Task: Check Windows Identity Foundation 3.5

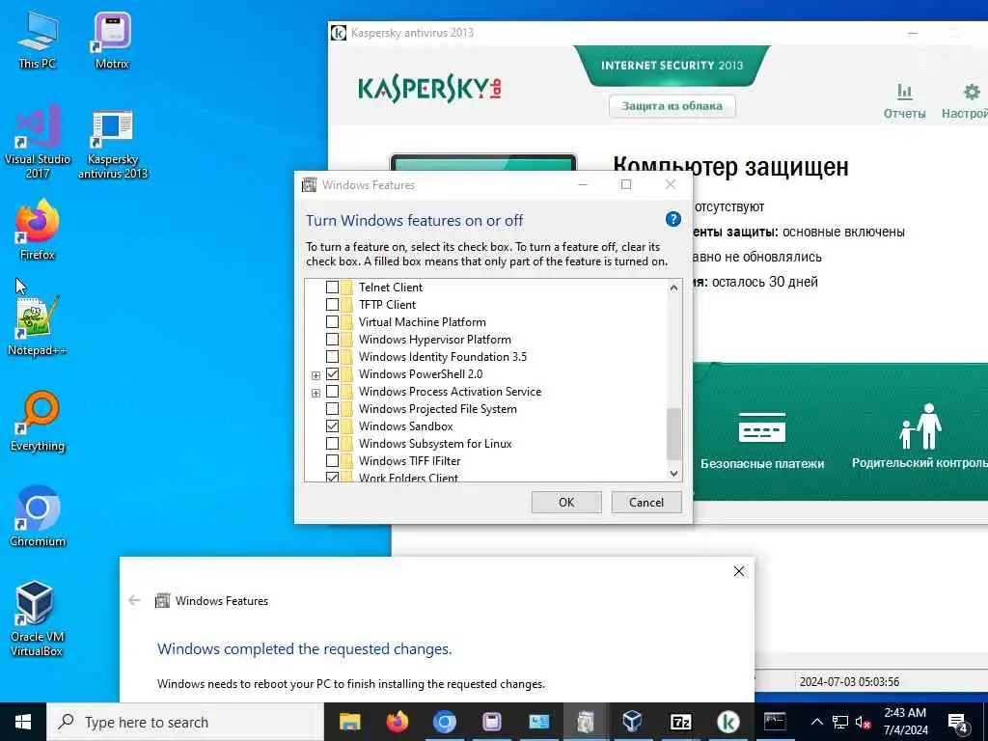Action: coord(332,357)
